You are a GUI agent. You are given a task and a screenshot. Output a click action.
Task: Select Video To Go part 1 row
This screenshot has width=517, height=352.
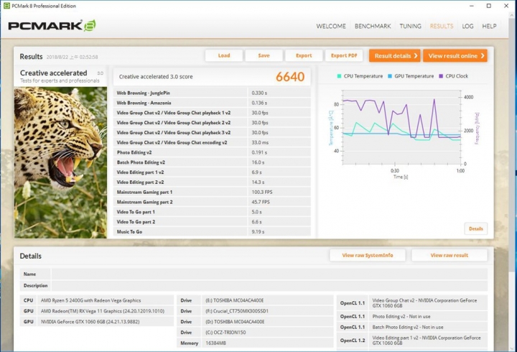(212, 212)
